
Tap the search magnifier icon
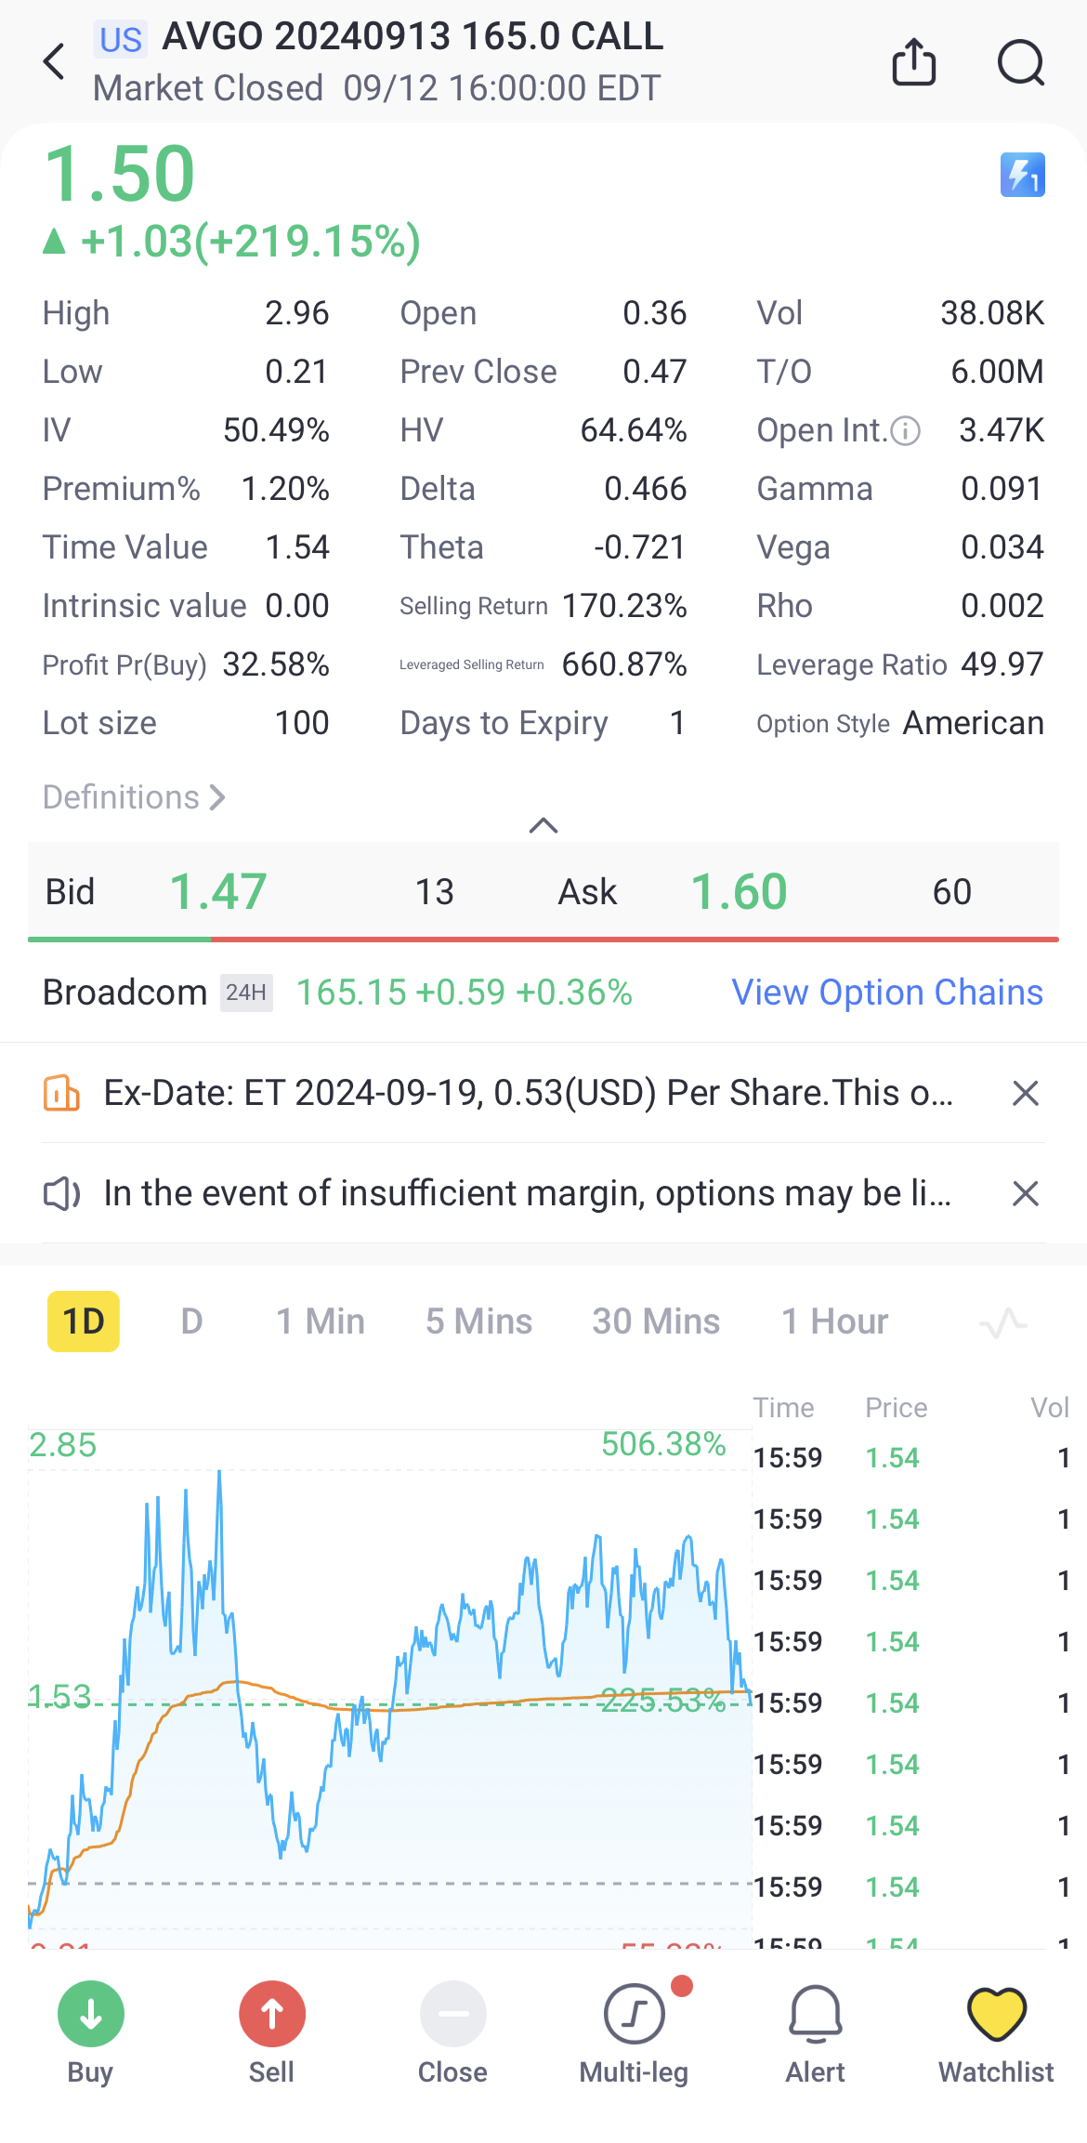point(1020,62)
